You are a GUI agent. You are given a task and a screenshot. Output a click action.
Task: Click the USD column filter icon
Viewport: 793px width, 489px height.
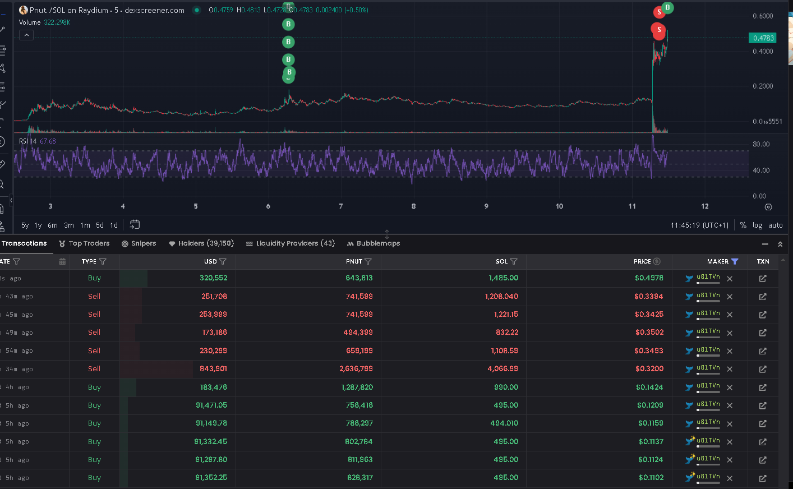pos(223,261)
